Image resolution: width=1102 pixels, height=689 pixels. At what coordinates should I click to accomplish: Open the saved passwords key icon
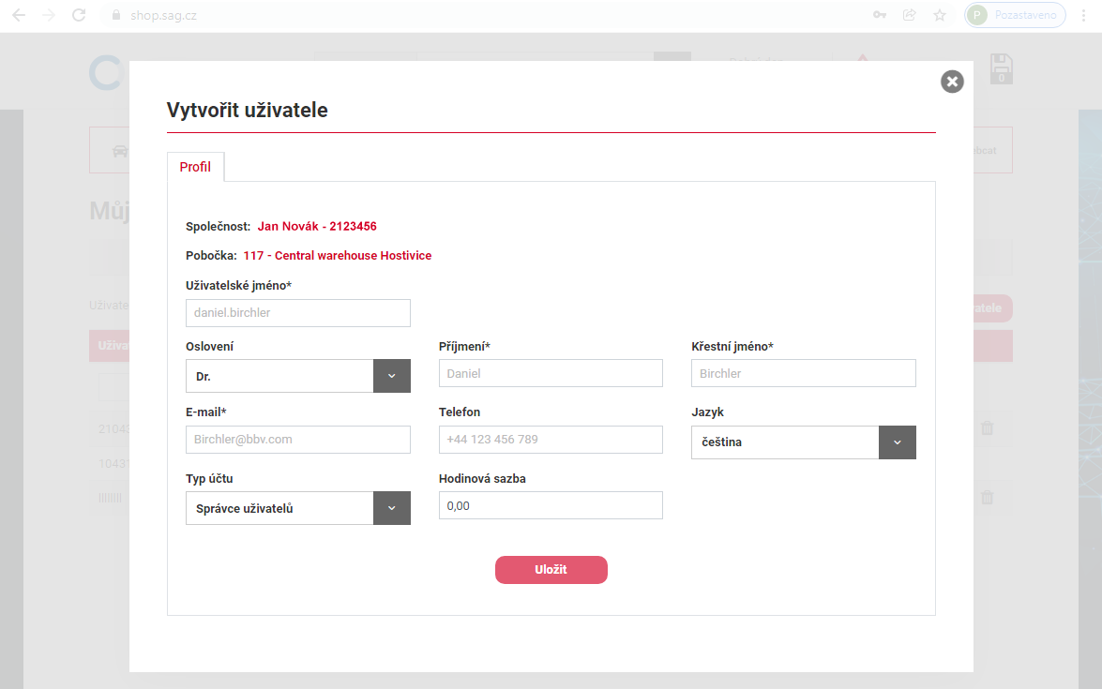[x=880, y=15]
